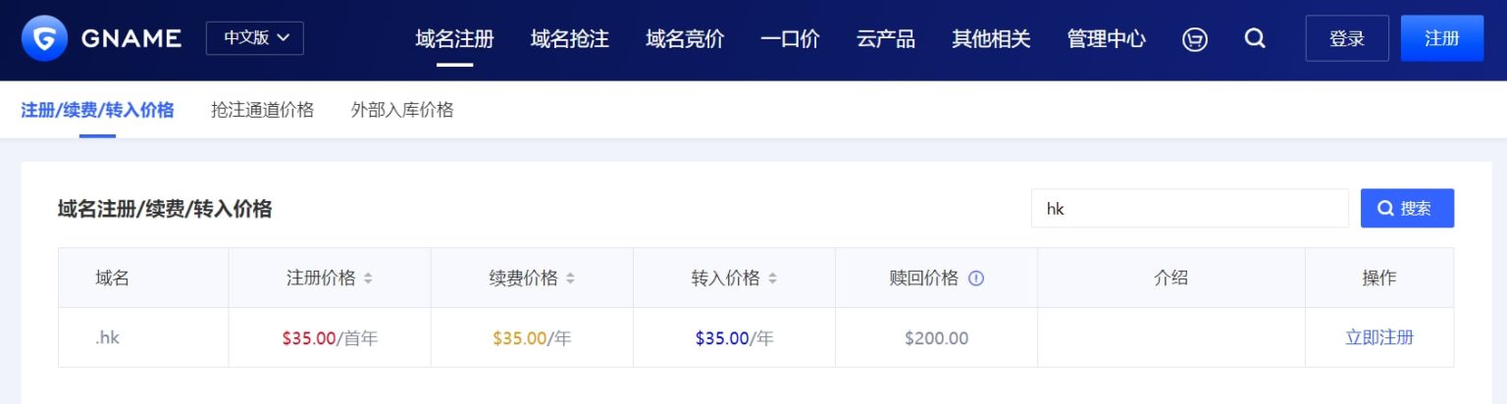Switch to the 外部入库价格 tab
The height and width of the screenshot is (404, 1507).
(402, 110)
